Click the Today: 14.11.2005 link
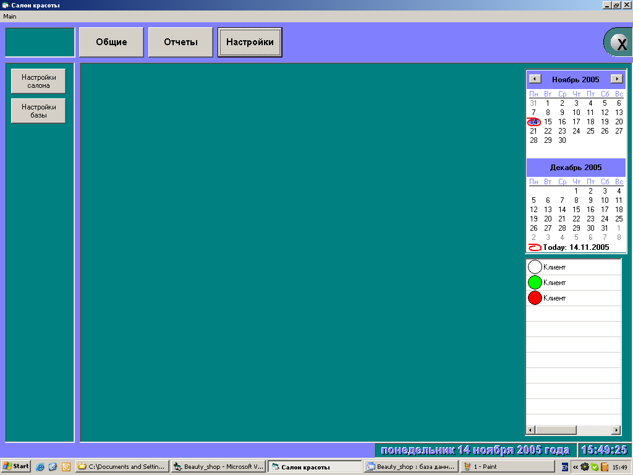This screenshot has height=475, width=633. [576, 247]
